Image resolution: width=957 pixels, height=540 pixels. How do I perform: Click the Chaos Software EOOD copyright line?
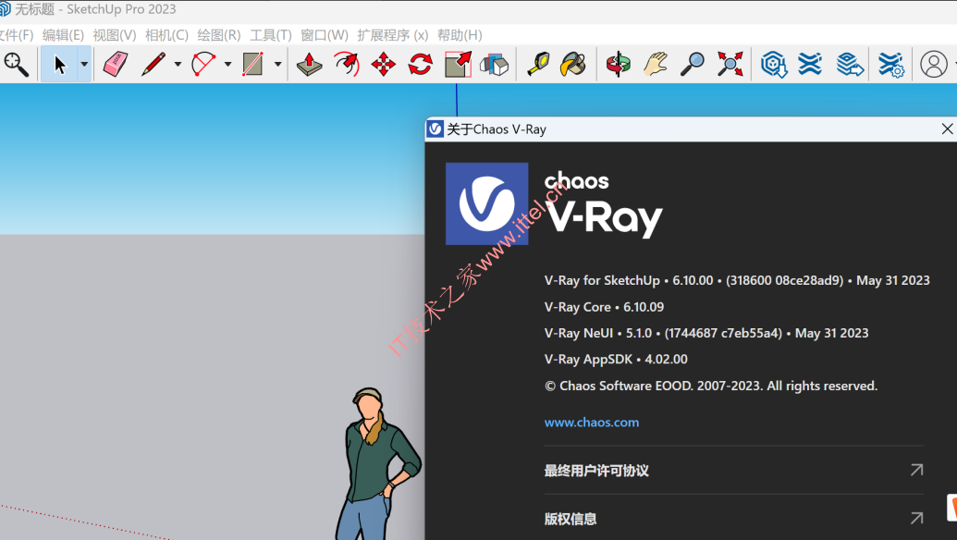pyautogui.click(x=710, y=386)
